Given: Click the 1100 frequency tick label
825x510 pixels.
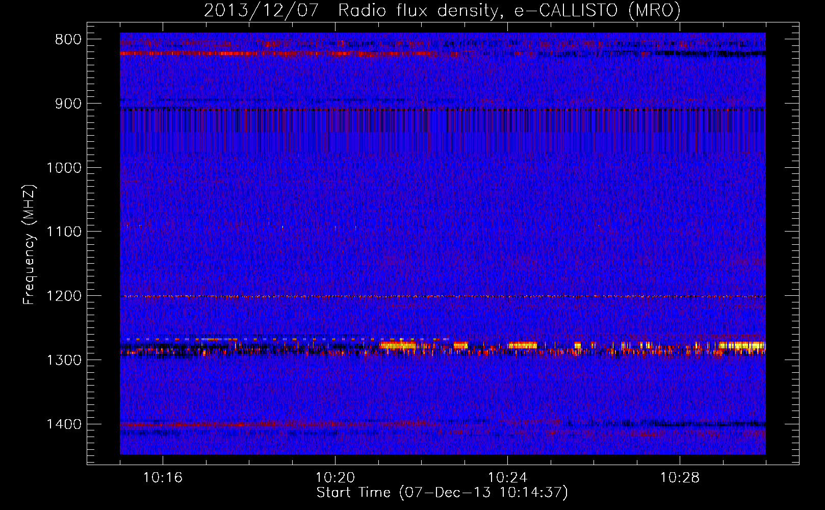Looking at the screenshot, I should click(x=64, y=232).
